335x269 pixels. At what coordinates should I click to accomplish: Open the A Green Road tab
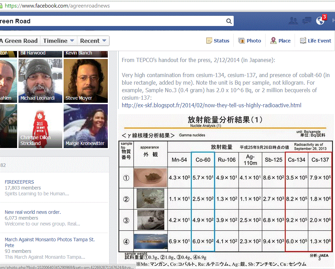(x=19, y=41)
